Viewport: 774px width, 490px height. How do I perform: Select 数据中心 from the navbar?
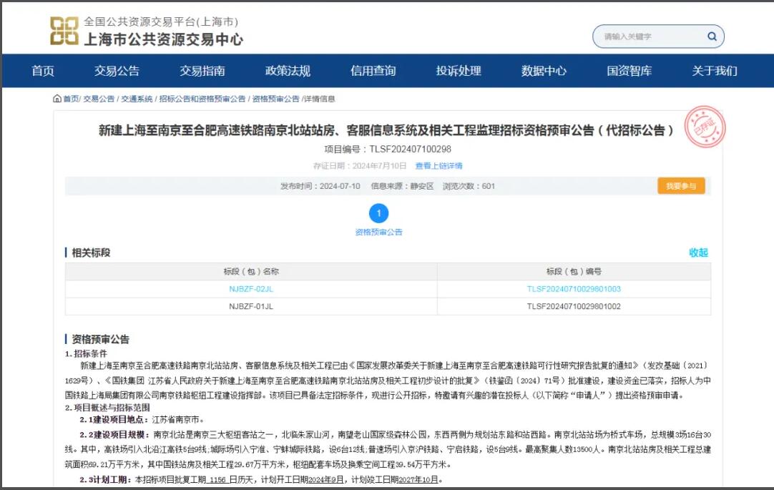[544, 71]
